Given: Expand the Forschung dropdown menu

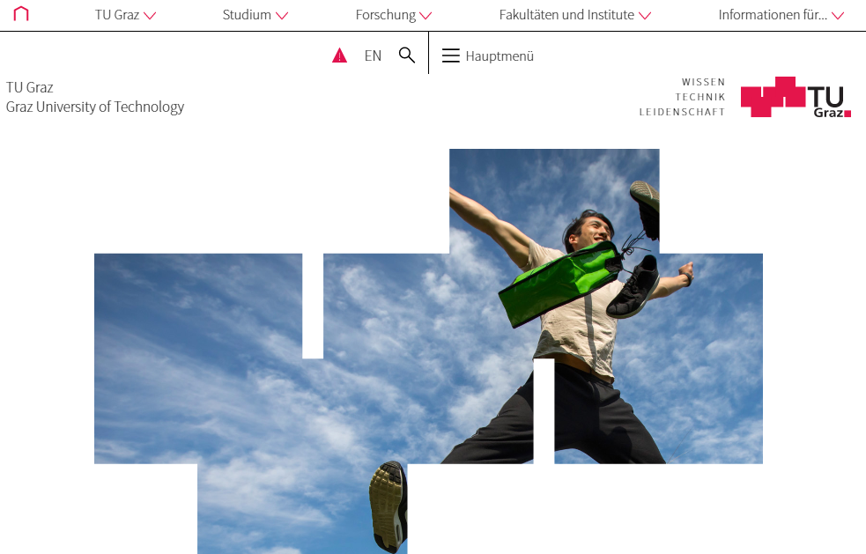Looking at the screenshot, I should [x=393, y=15].
